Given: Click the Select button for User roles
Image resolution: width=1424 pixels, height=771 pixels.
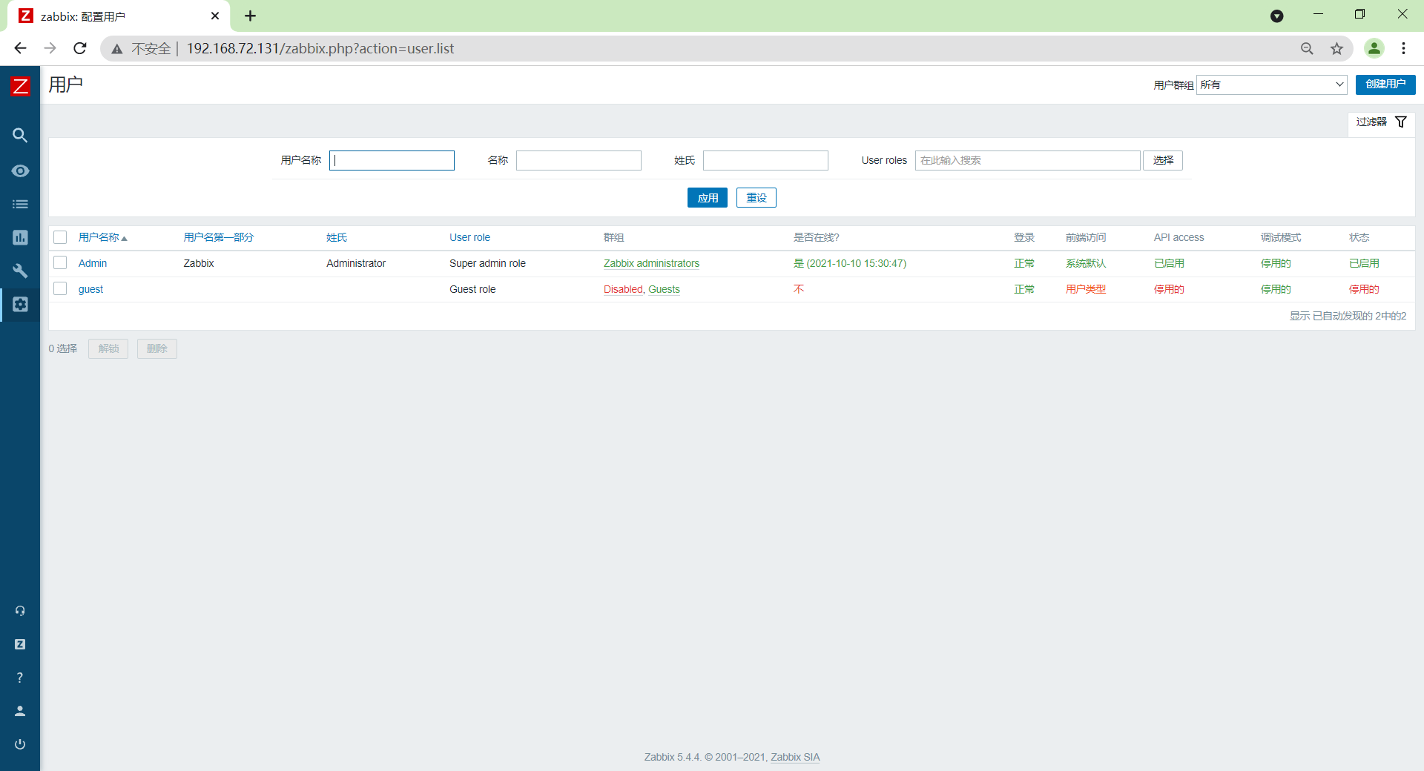Looking at the screenshot, I should (1163, 160).
